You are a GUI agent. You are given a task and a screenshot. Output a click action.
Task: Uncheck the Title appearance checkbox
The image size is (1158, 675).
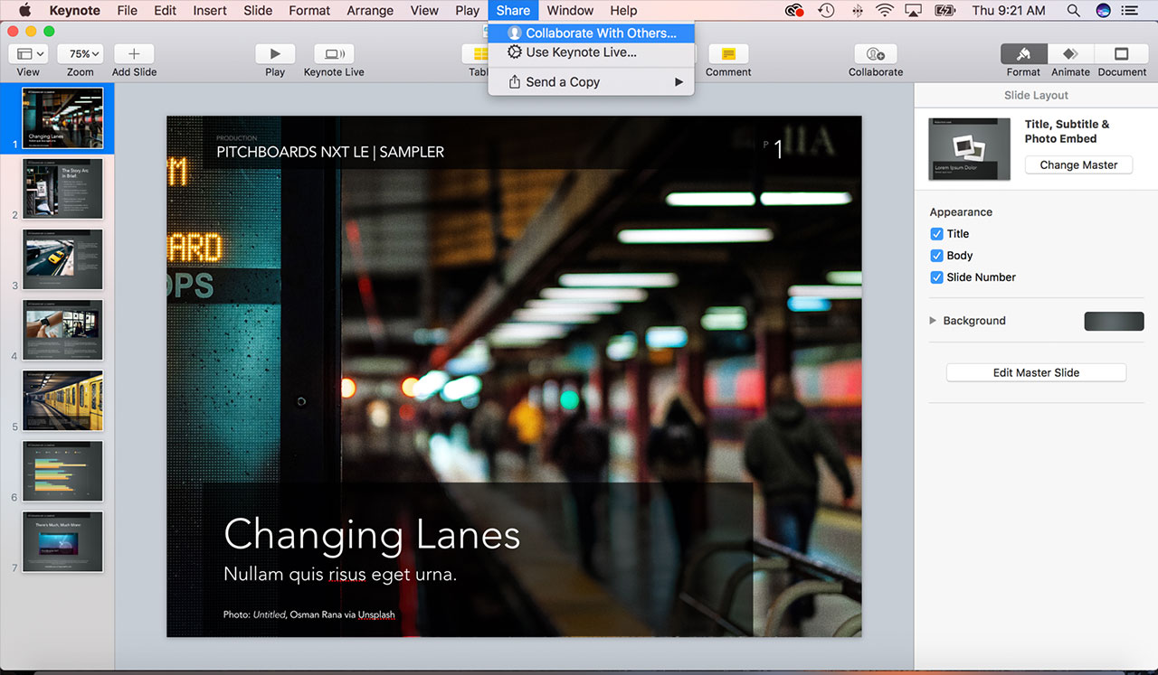[937, 234]
